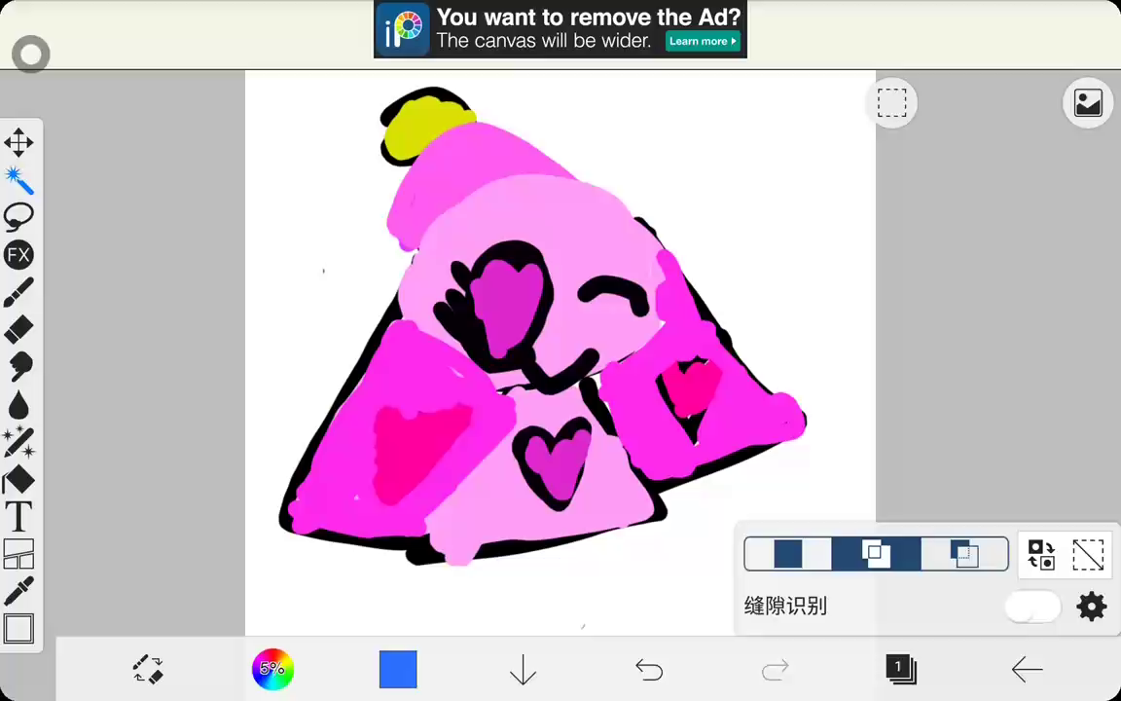Select the Lasso tool
1121x701 pixels.
click(x=18, y=216)
